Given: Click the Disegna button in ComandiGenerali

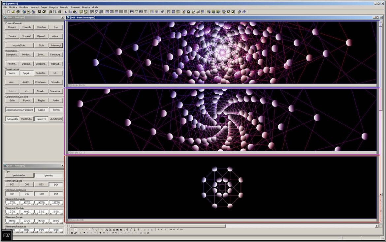Looking at the screenshot, I should [x=12, y=27].
